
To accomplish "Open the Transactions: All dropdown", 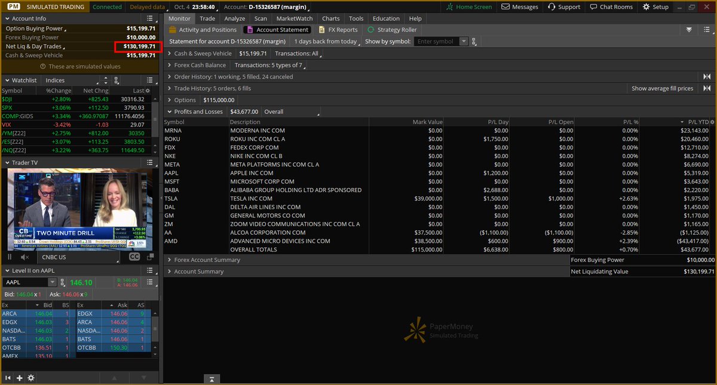I will point(298,53).
